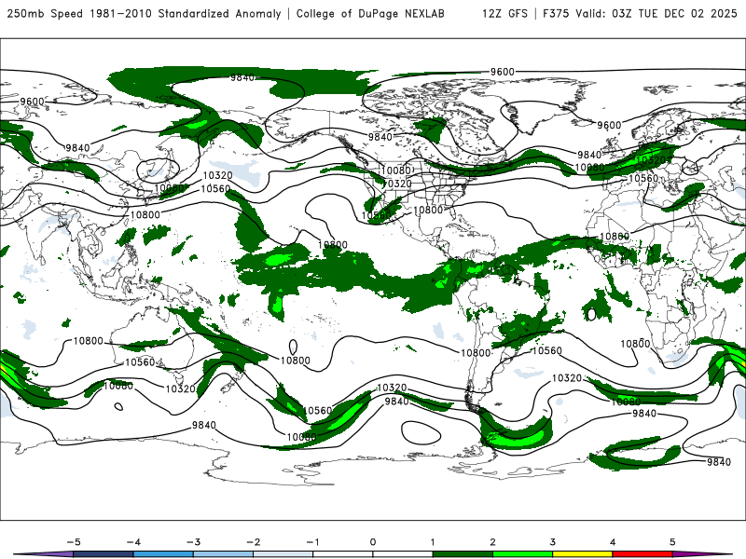Image resolution: width=746 pixels, height=559 pixels.
Task: Click the 10800 contour label over Chile
Action: (476, 353)
